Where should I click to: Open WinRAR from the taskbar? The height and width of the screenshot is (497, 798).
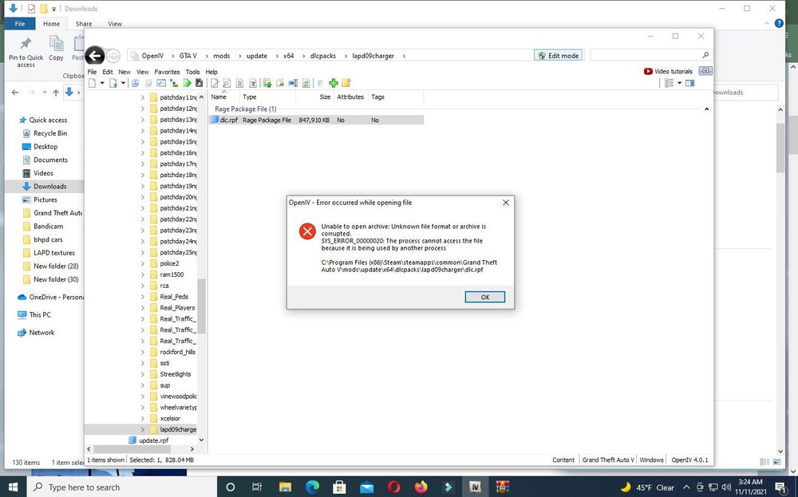tap(502, 487)
